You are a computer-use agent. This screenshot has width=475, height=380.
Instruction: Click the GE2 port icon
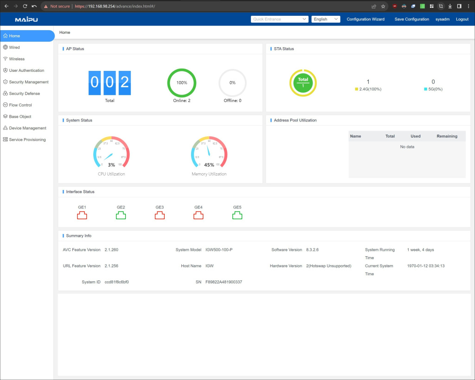pyautogui.click(x=121, y=215)
